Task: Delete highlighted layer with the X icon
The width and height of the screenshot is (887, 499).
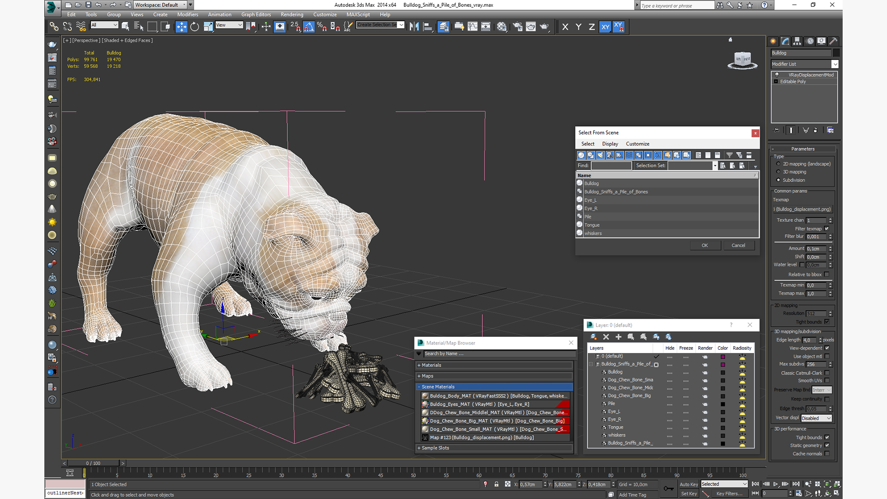Action: (606, 337)
